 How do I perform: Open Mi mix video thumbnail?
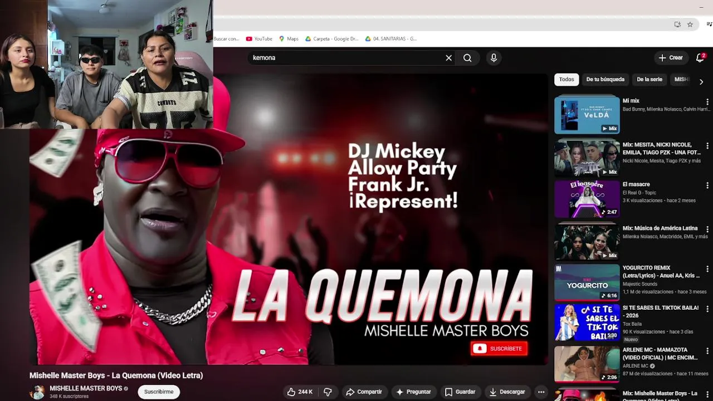coord(587,115)
